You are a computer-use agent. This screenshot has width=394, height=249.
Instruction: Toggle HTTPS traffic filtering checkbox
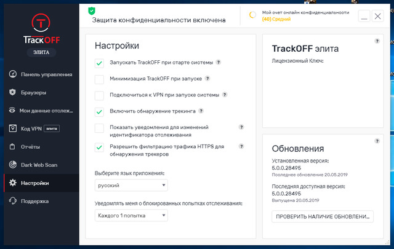click(x=99, y=148)
